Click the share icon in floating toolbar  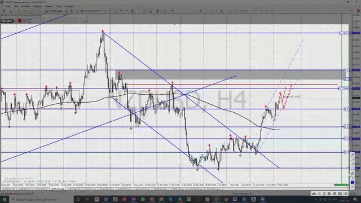pos(319,194)
